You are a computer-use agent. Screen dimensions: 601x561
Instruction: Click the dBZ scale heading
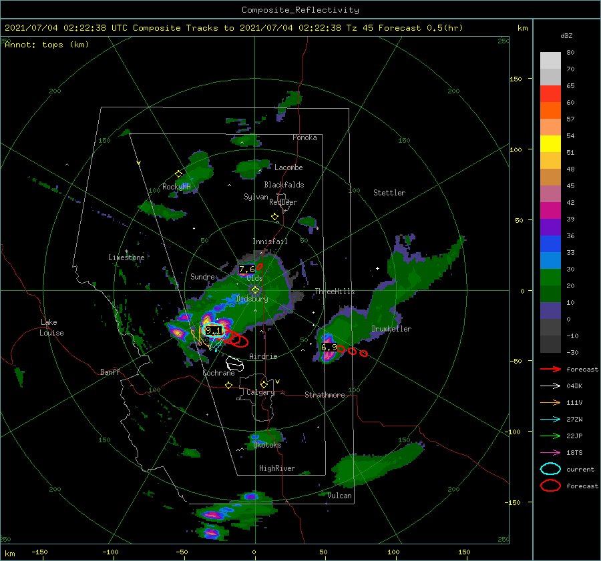pos(566,35)
